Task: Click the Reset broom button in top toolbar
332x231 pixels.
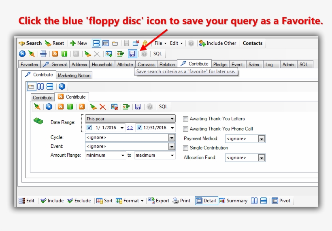Action: click(x=54, y=43)
